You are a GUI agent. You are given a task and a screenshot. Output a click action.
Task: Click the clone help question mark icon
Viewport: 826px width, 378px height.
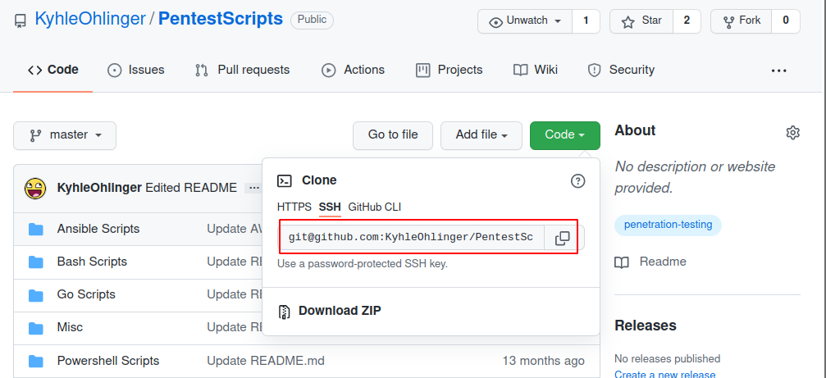[577, 181]
